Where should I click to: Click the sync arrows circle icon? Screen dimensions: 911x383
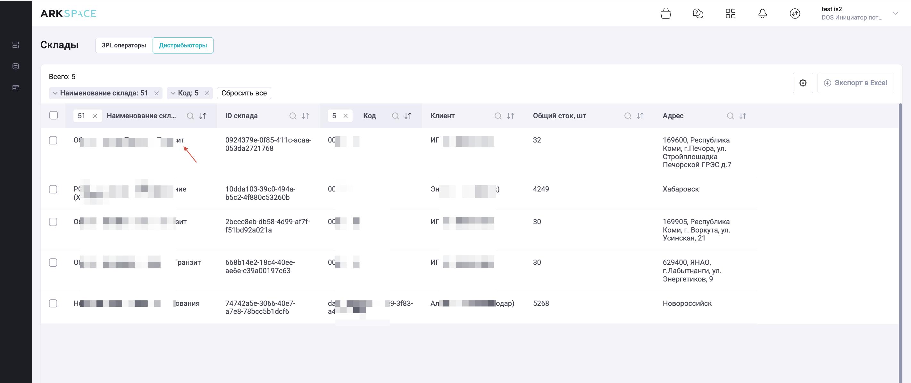point(795,14)
